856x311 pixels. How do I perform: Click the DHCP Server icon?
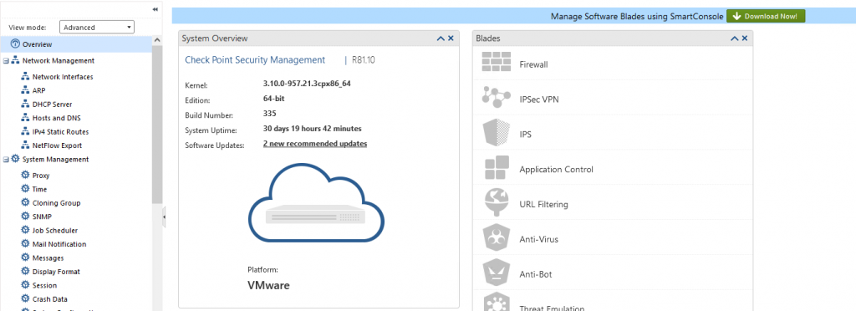24,104
